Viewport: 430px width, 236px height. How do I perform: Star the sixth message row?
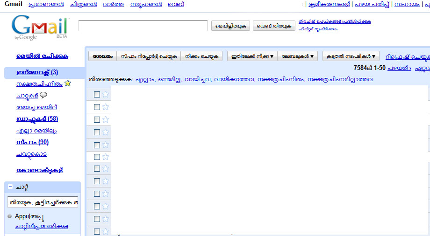point(106,157)
